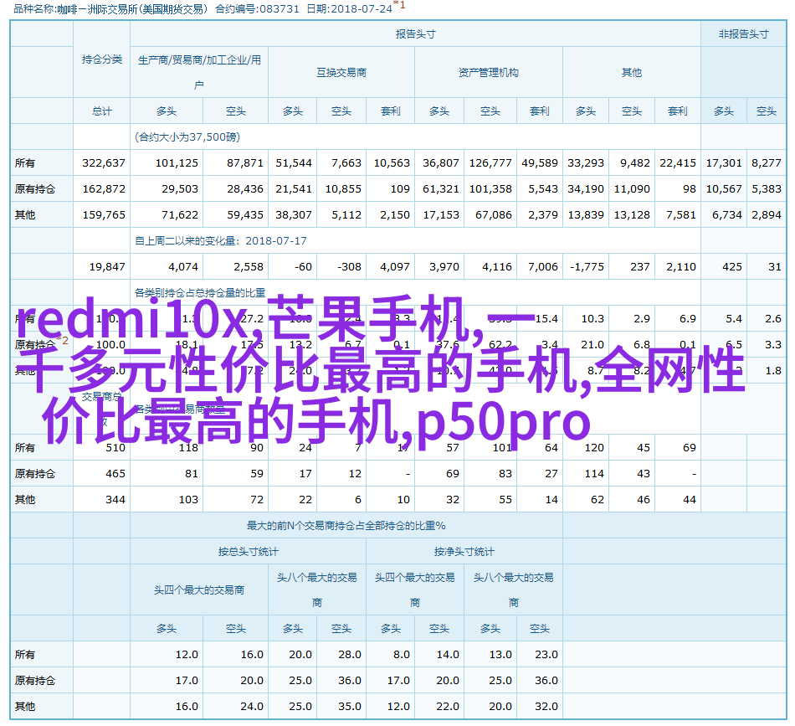795x726 pixels.
Task: Select the concentration value 24.0
Action: 252,706
